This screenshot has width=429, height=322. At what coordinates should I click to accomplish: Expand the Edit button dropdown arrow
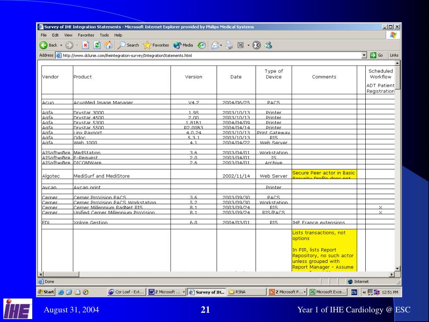(x=248, y=45)
